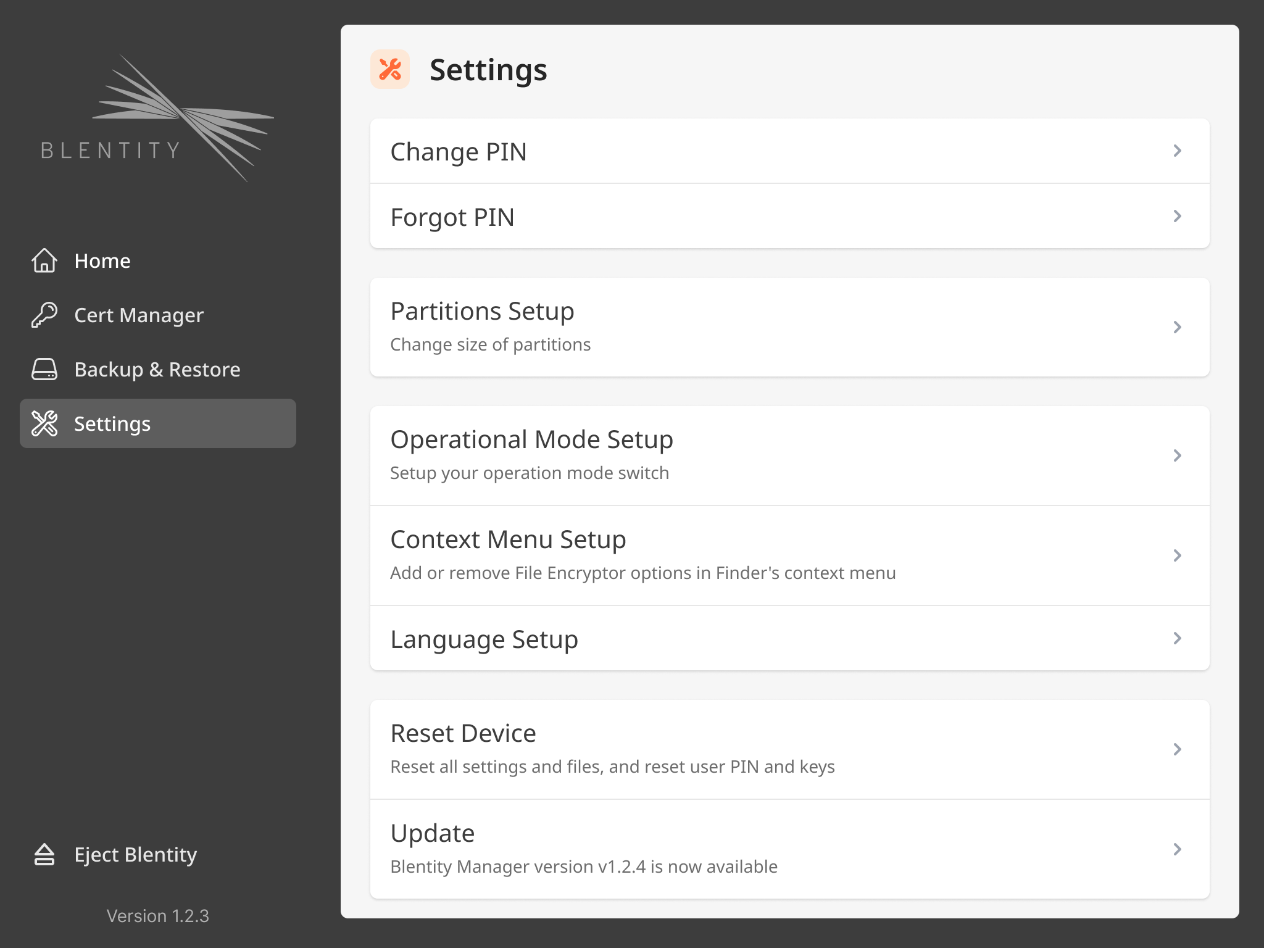Expand the chevron next to Language Setup
1264x948 pixels.
pos(1178,639)
